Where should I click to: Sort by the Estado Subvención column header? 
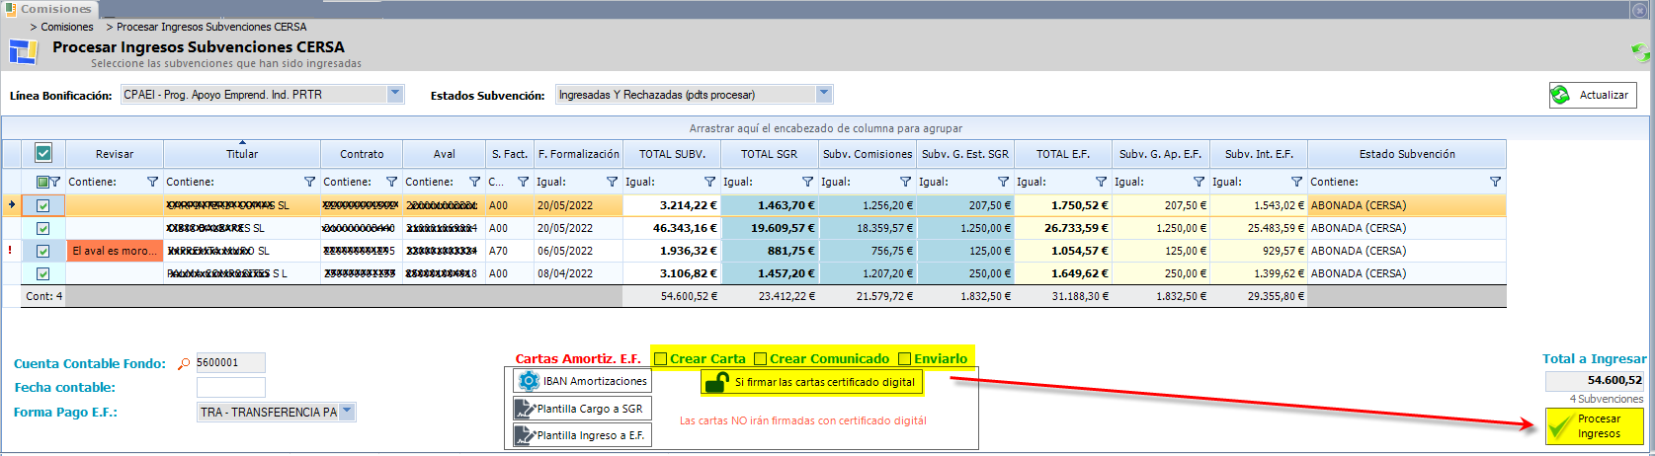coord(1407,154)
